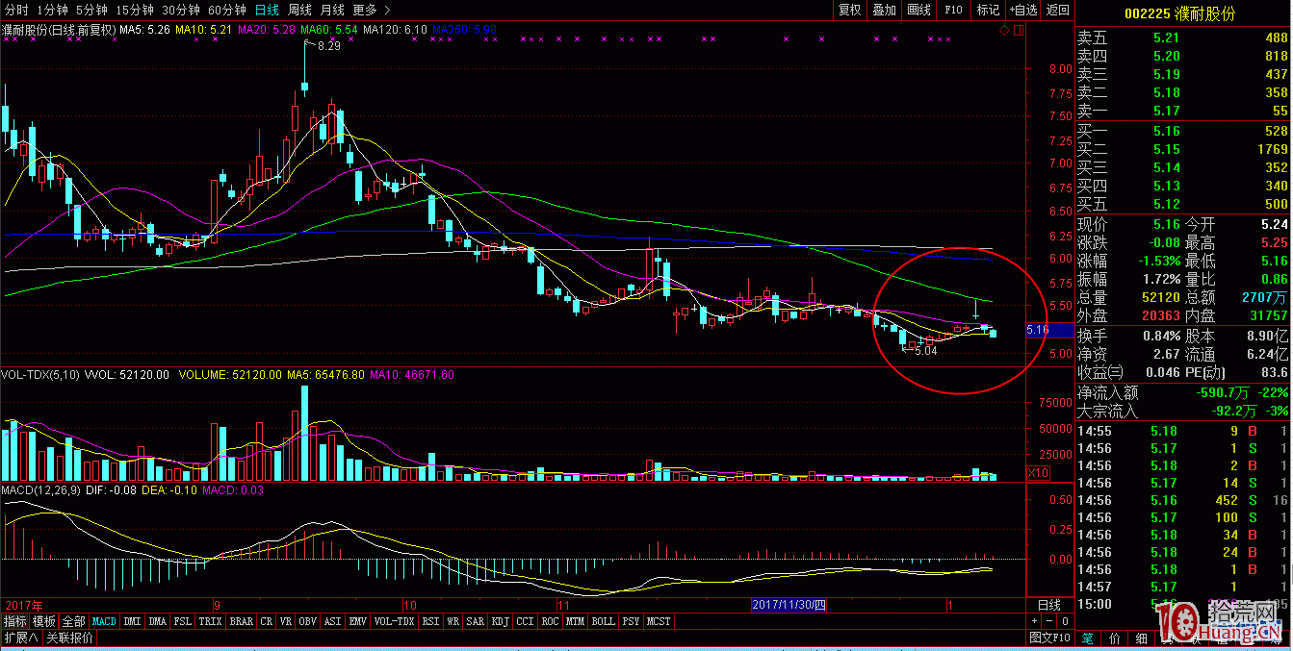Switch to the MTM indicator

coord(576,621)
